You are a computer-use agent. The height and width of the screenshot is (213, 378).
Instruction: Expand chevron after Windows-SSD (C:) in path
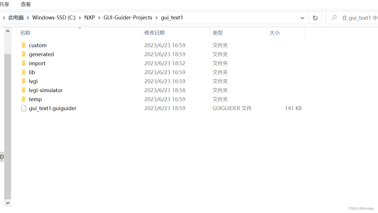tap(80, 18)
